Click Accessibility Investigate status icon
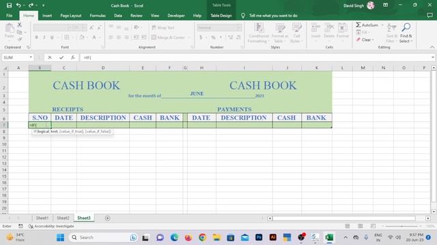 [x=31, y=227]
